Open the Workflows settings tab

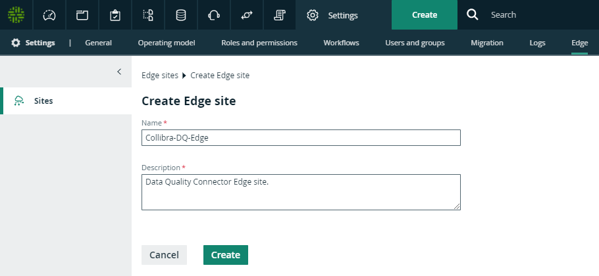[x=341, y=43]
